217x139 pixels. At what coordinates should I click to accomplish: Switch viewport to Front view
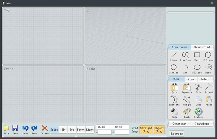(81, 130)
